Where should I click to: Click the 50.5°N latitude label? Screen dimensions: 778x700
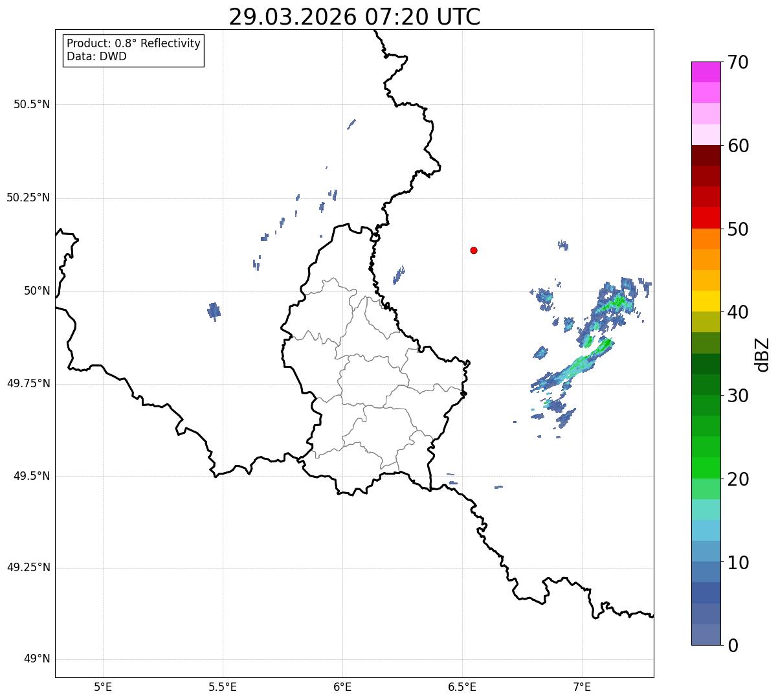(x=32, y=104)
